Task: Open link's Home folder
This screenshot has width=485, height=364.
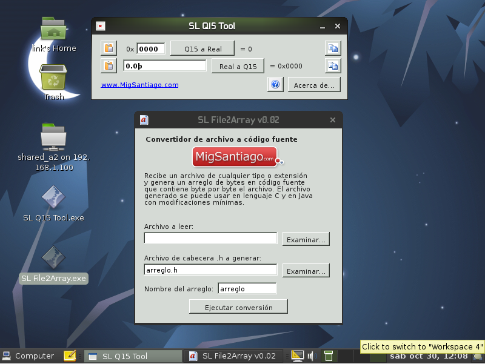Action: tap(53, 33)
